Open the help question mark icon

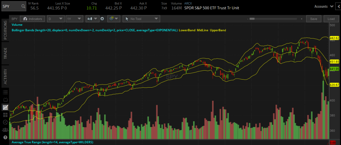coord(5,137)
